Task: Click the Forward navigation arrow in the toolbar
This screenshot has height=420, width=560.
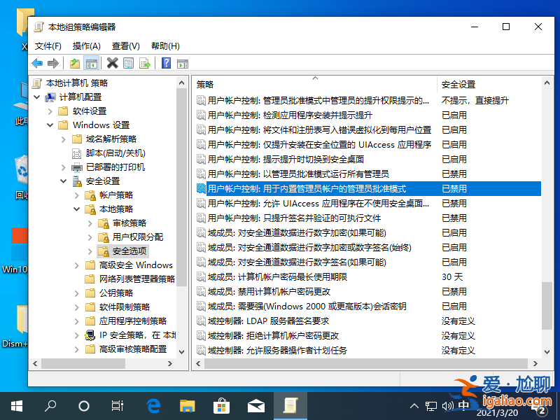Action: click(52, 63)
